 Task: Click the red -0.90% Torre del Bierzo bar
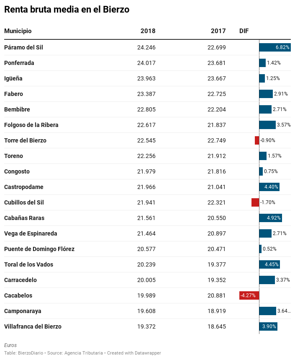coord(257,140)
